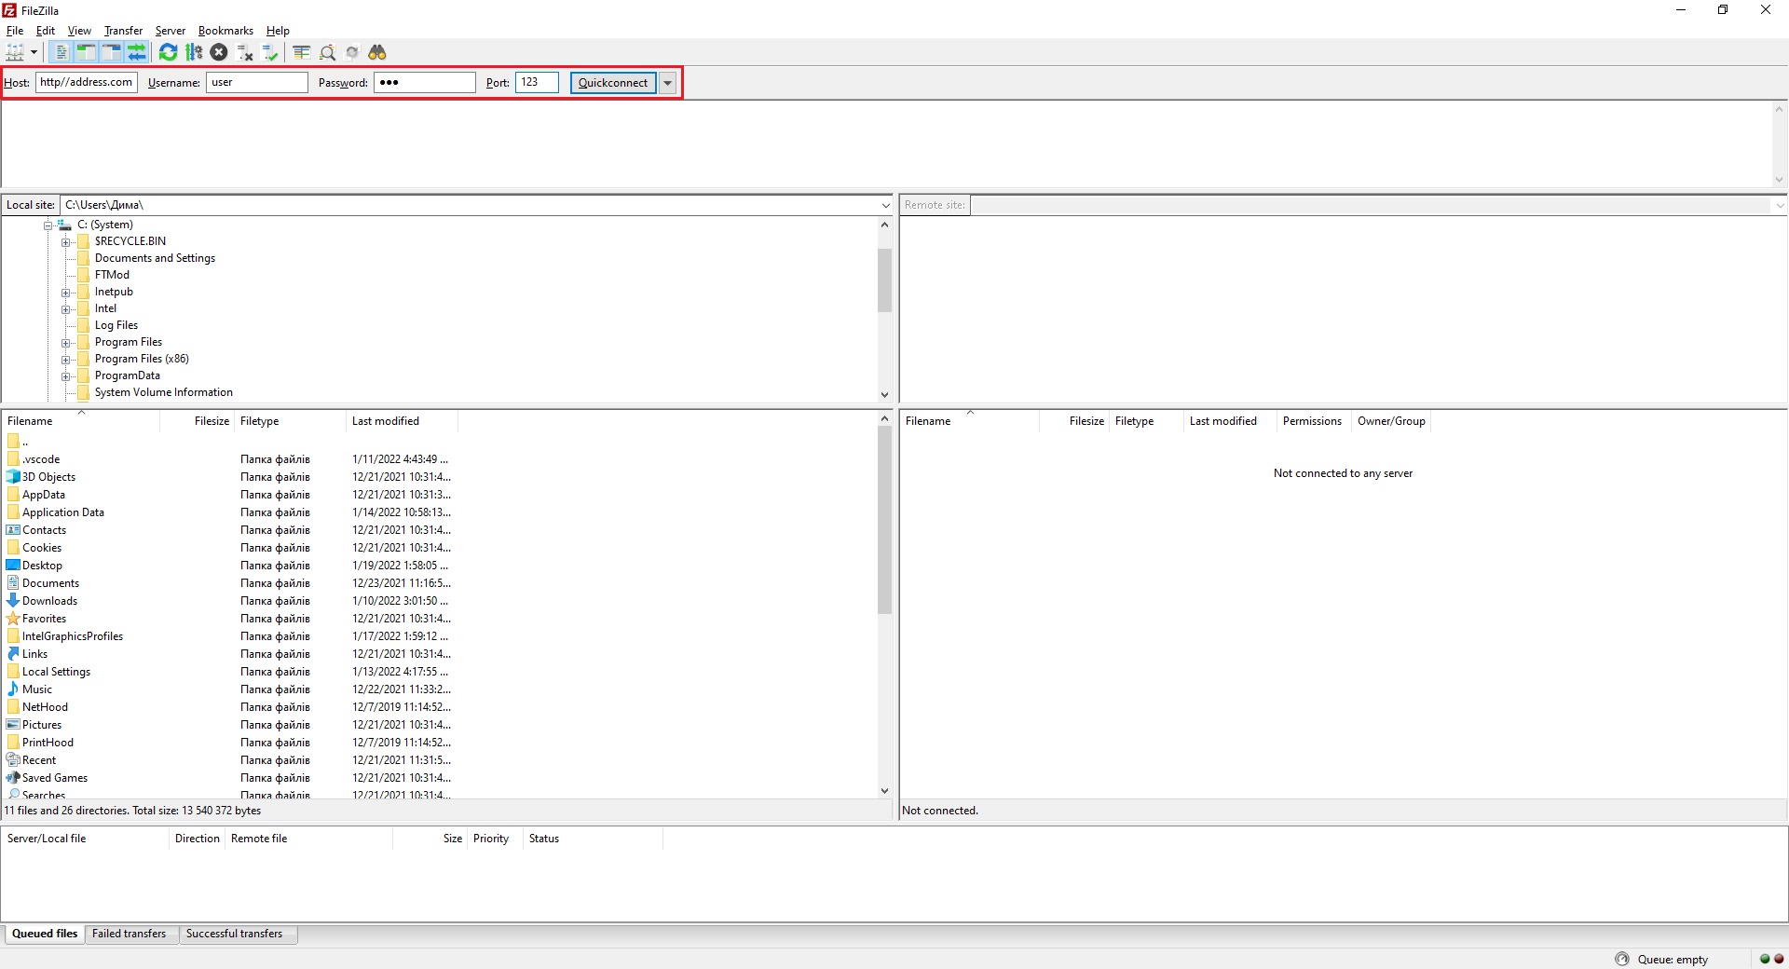This screenshot has width=1789, height=969.
Task: Click the process queue toolbar icon
Action: pos(194,52)
